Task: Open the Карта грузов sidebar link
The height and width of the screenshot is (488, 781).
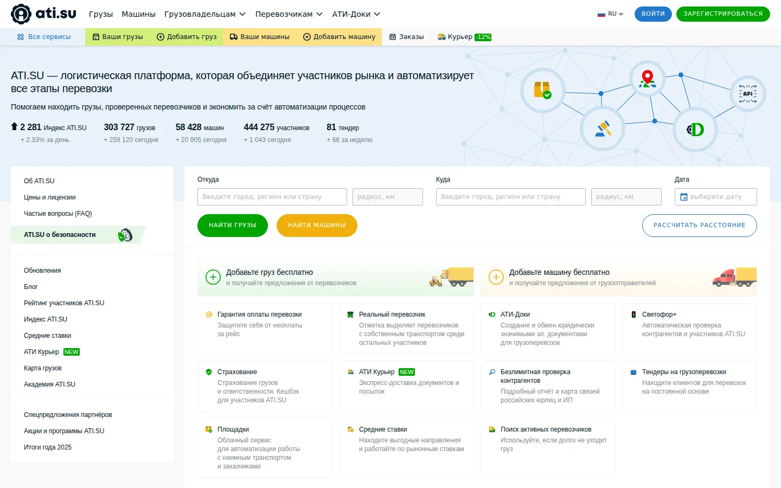Action: [43, 368]
